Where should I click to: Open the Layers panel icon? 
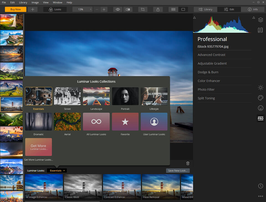[260, 20]
